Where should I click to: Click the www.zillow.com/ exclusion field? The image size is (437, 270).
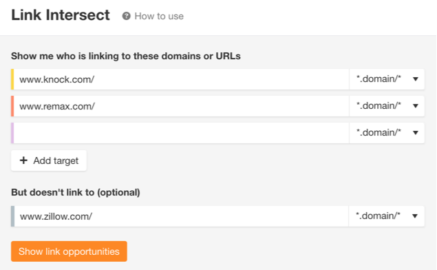181,216
